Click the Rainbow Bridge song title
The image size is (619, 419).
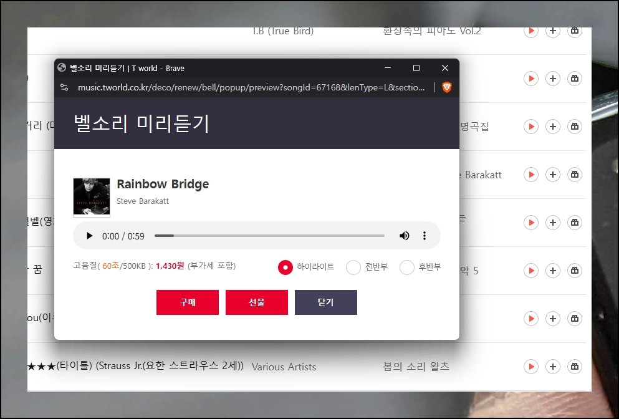[x=163, y=184]
